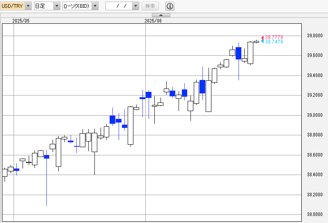Click the blue 39.7478 price marker
The height and width of the screenshot is (223, 328).
272,42
